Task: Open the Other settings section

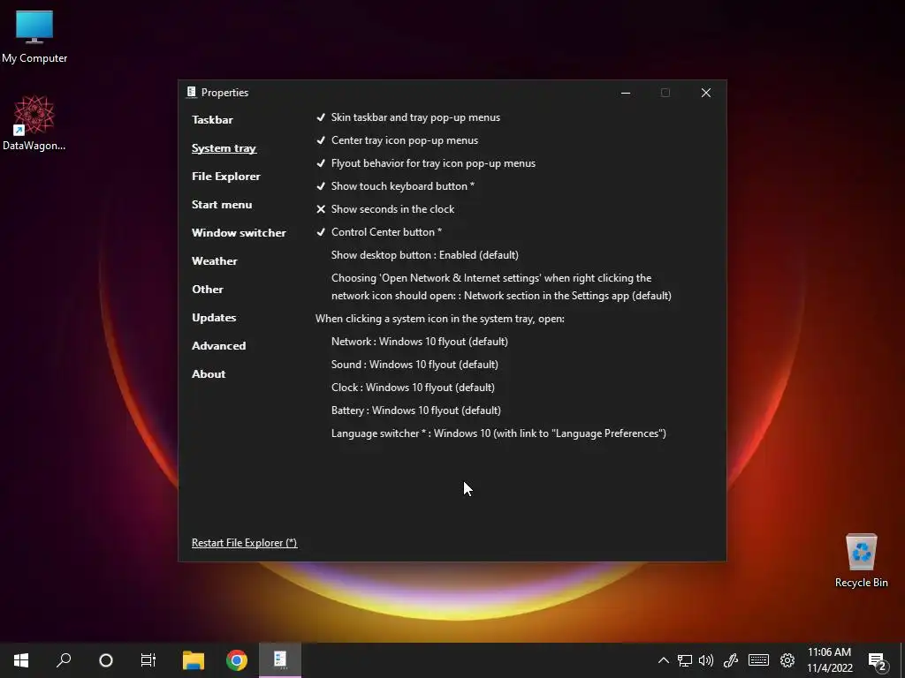Action: click(207, 290)
